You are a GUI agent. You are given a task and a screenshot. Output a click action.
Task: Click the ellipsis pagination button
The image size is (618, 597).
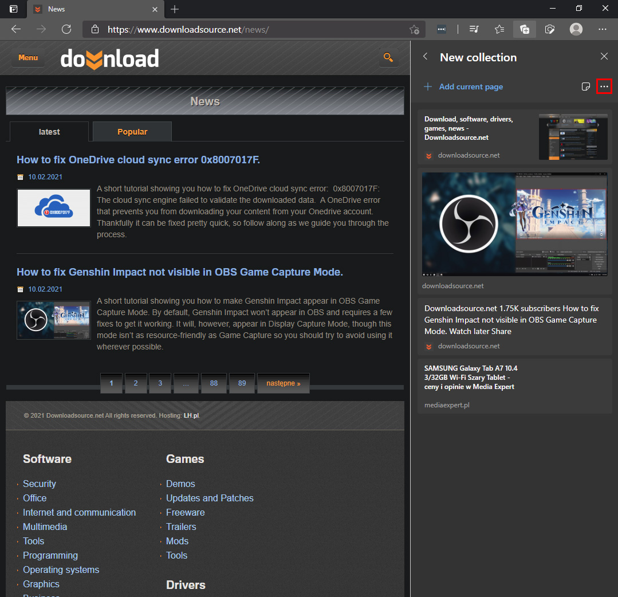(x=186, y=383)
